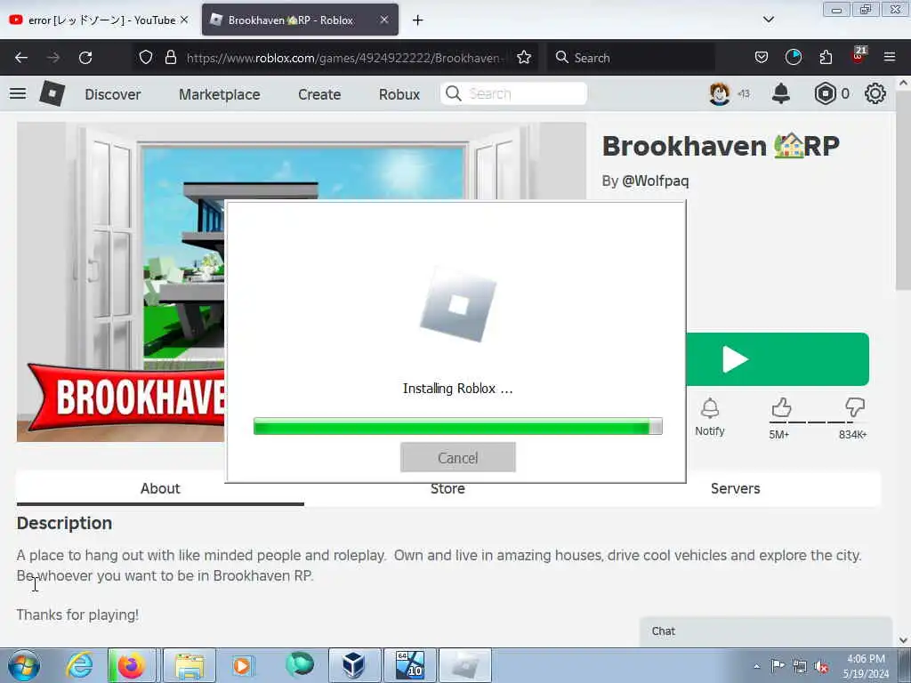
Task: Open the Store tab
Action: 447,488
